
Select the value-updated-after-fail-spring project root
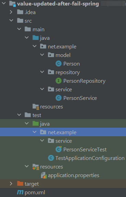pos(58,4)
